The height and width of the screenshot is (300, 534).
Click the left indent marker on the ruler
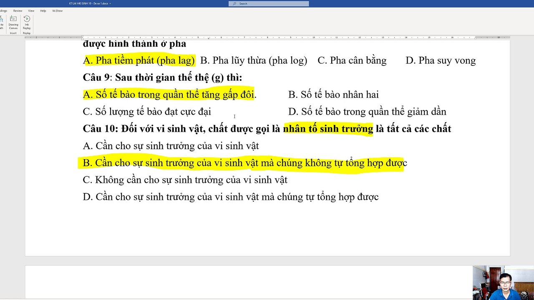83,37
